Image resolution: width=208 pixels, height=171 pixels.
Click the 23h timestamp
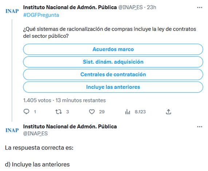[152, 7]
